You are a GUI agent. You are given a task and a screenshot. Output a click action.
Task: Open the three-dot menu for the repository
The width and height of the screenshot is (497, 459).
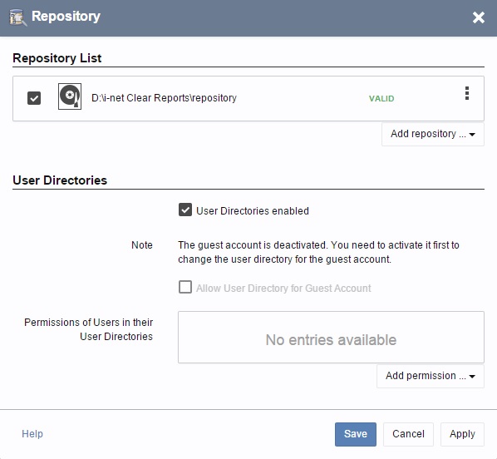coord(467,93)
